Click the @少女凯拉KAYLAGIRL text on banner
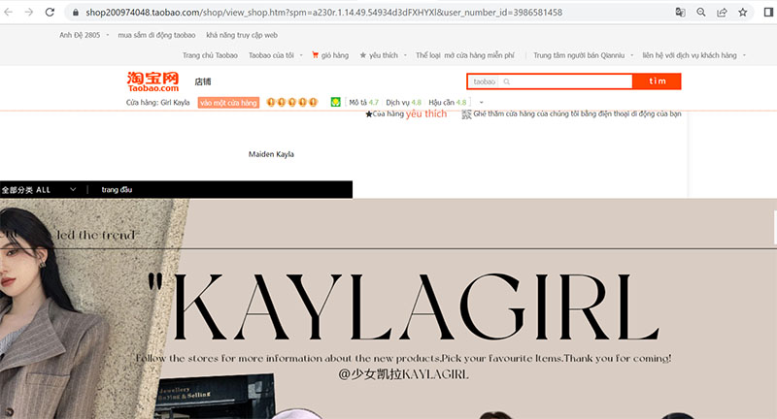The width and height of the screenshot is (777, 419). [x=403, y=374]
